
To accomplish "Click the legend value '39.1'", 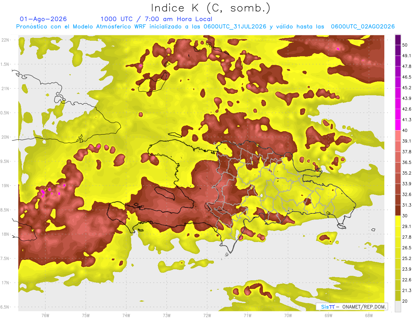I will [x=406, y=141].
